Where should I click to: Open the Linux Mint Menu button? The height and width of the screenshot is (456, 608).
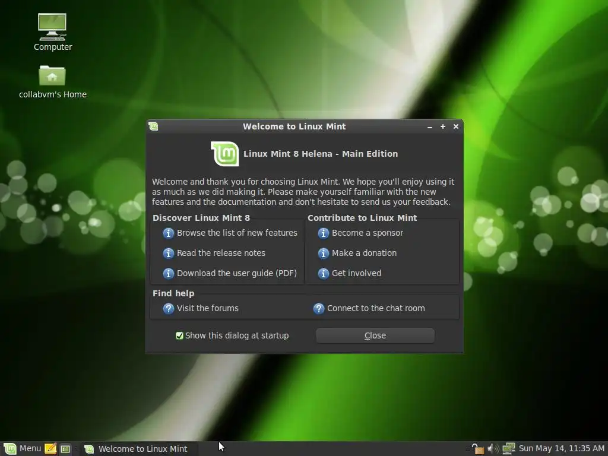(22, 449)
